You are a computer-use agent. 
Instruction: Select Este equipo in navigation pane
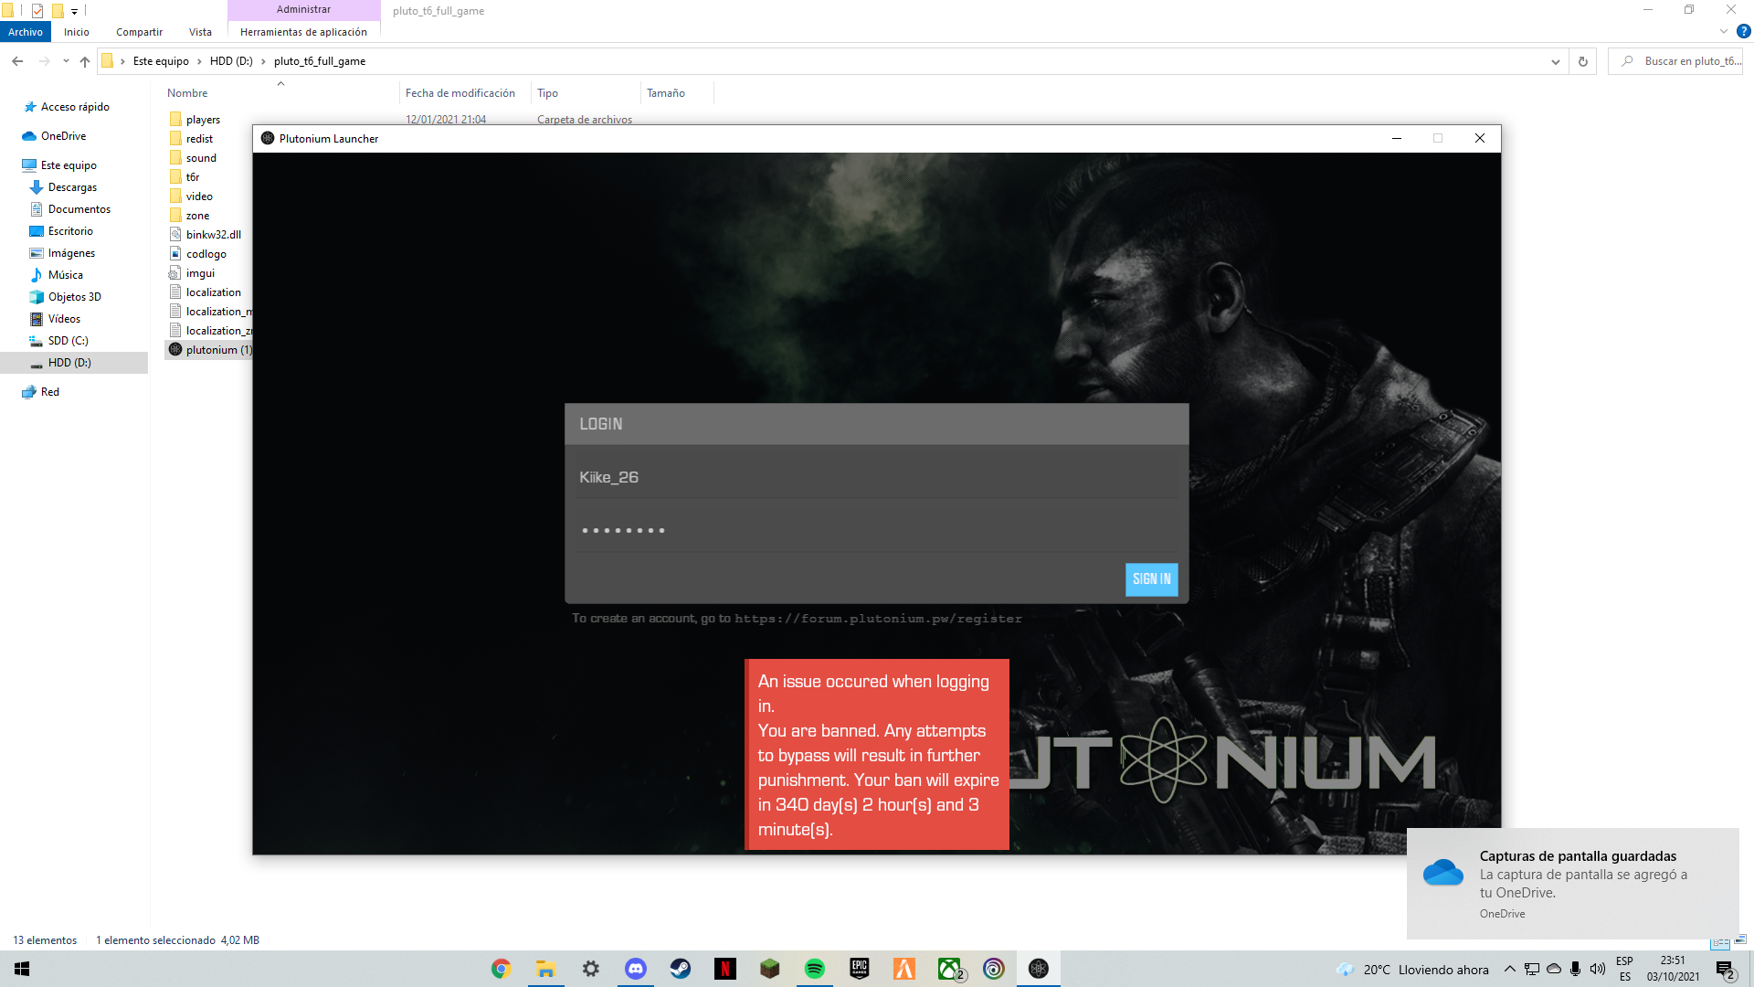coord(69,165)
